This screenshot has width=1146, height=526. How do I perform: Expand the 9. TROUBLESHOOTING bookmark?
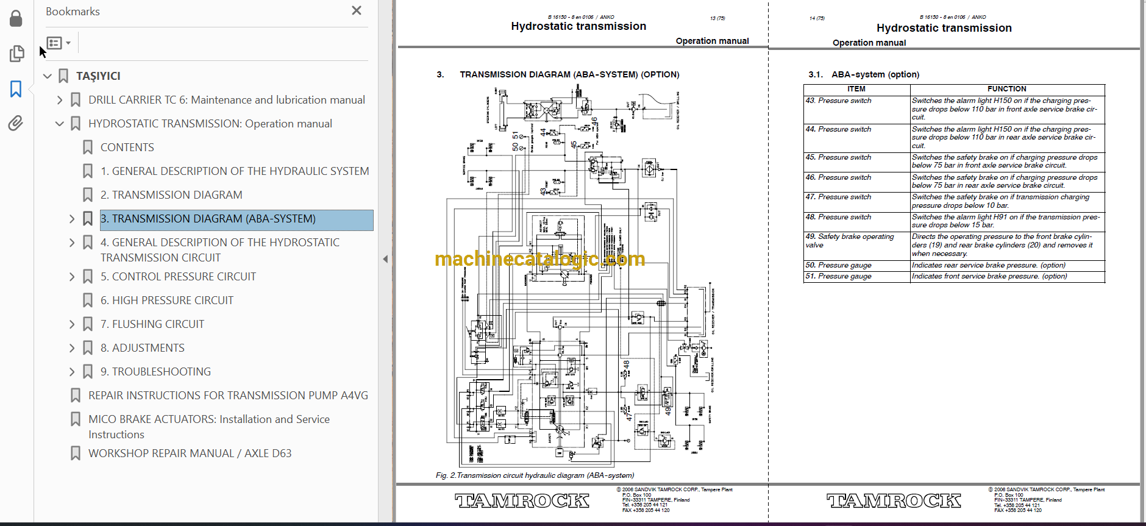(72, 372)
